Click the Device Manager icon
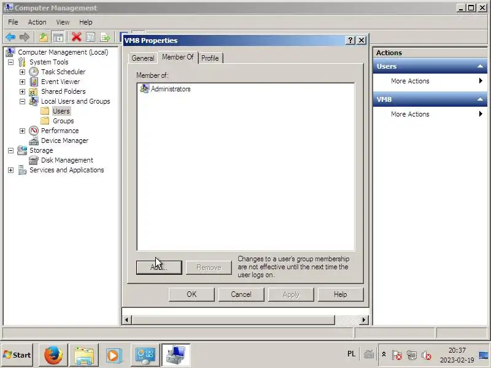The height and width of the screenshot is (368, 491). [34, 141]
